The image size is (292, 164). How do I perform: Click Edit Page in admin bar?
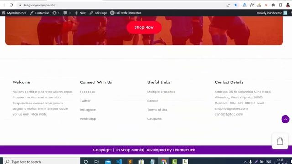98,13
